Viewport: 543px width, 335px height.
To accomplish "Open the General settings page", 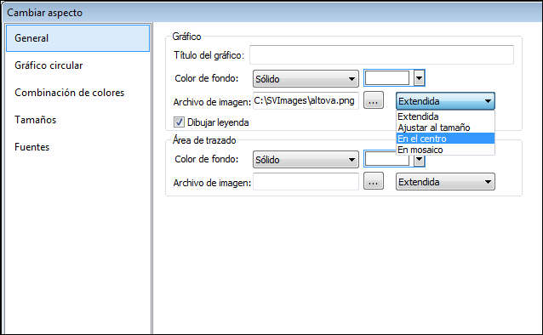I will pos(78,38).
